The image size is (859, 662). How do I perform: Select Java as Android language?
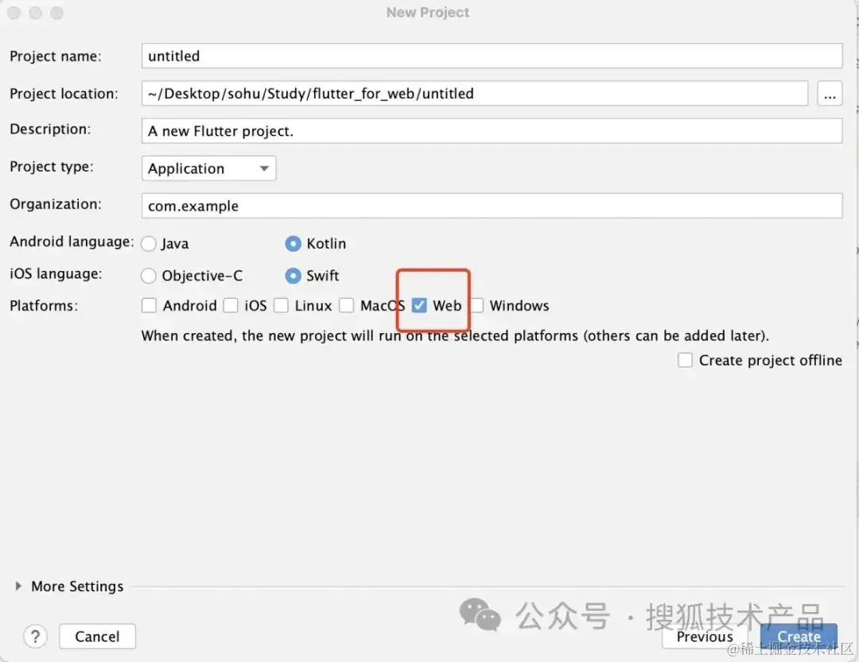click(149, 244)
